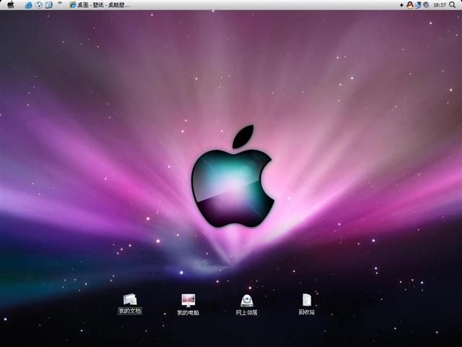Click the 网上邻居 text label

pyautogui.click(x=247, y=313)
